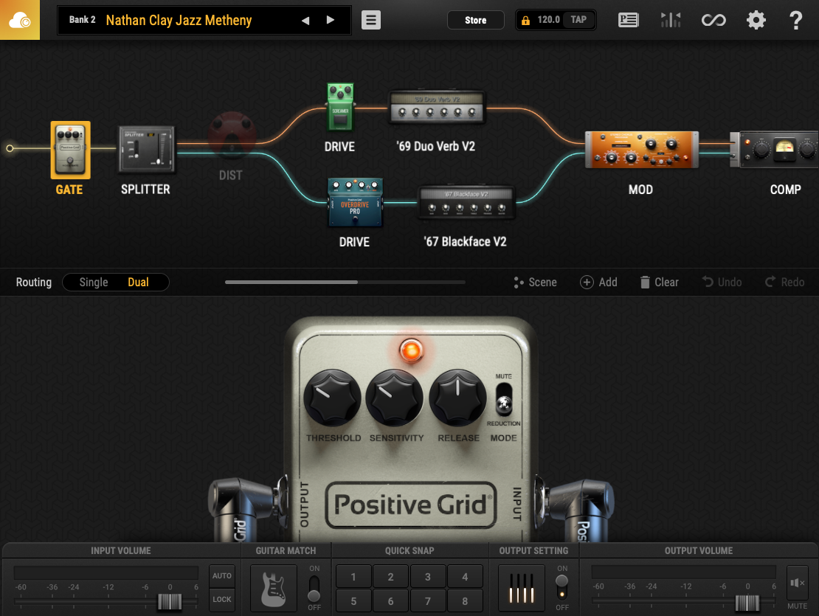This screenshot has width=819, height=616.
Task: Toggle the noise gate pedal footswitch LED
Action: (411, 350)
